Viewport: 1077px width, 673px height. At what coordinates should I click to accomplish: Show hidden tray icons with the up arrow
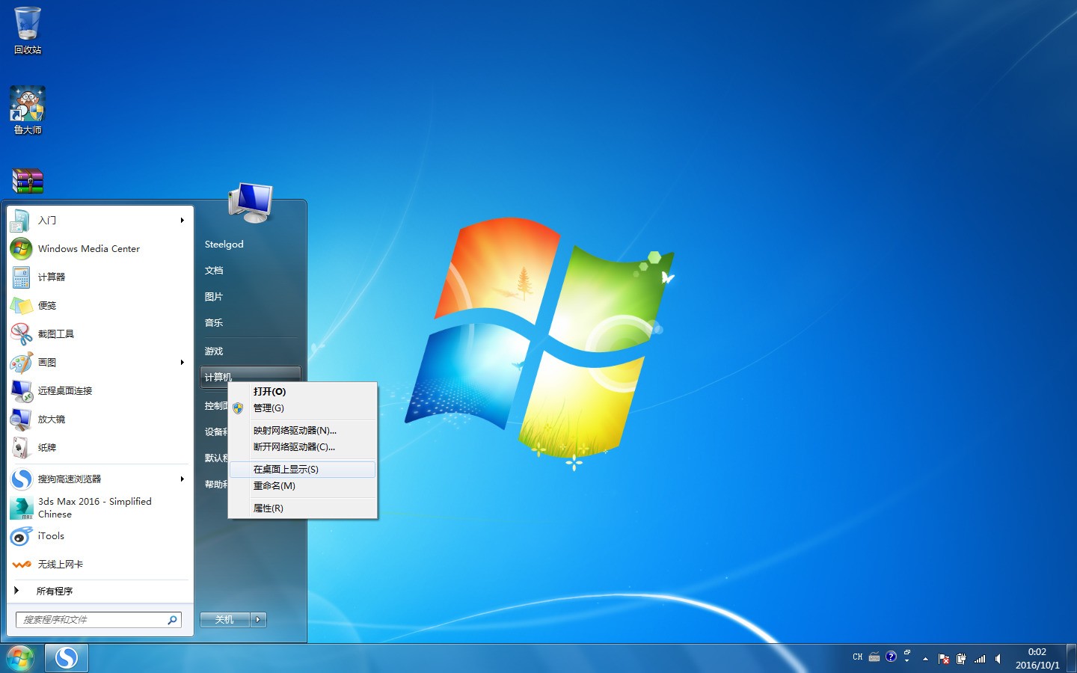click(x=925, y=659)
